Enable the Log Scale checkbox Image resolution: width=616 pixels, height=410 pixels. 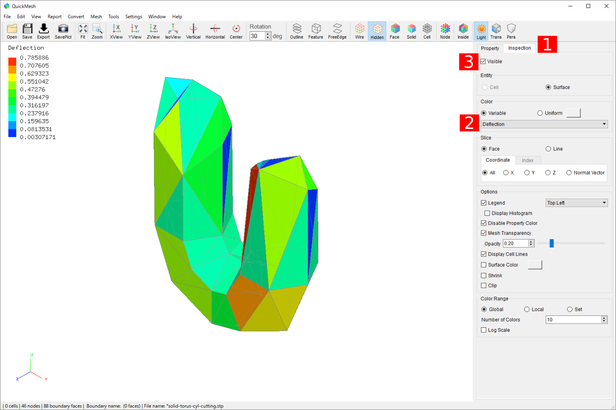483,330
